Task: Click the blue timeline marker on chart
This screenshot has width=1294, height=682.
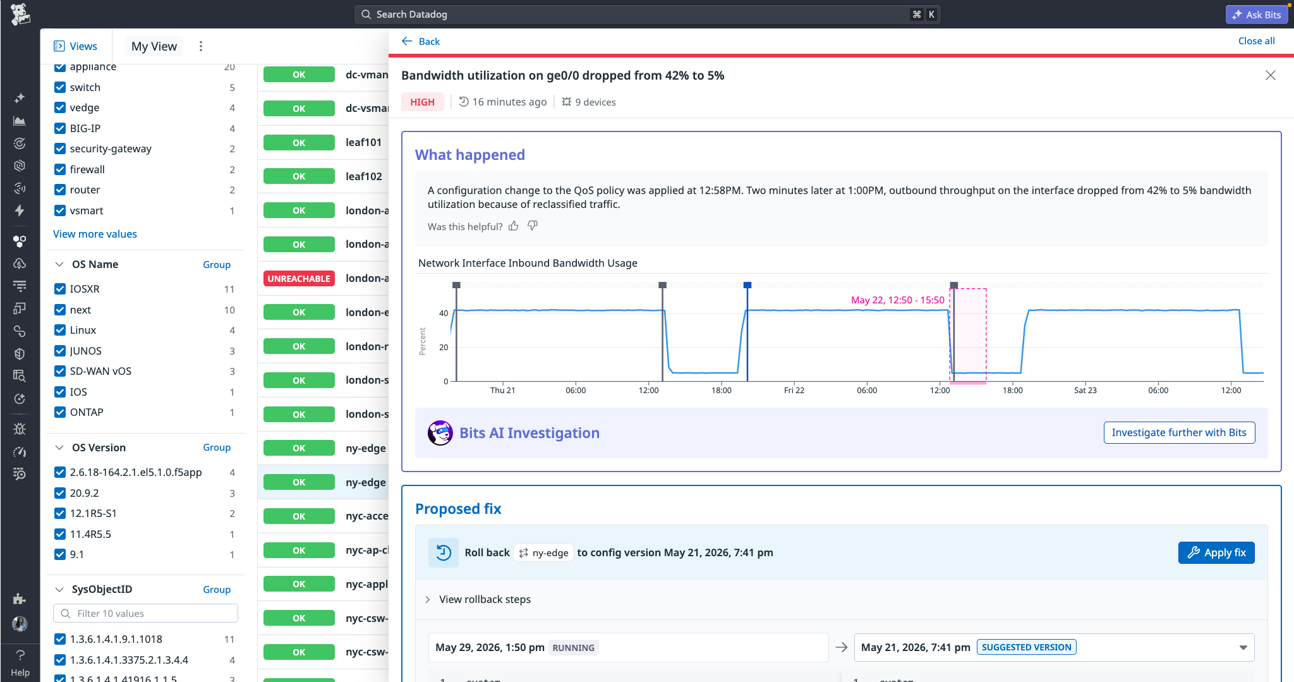Action: (747, 285)
